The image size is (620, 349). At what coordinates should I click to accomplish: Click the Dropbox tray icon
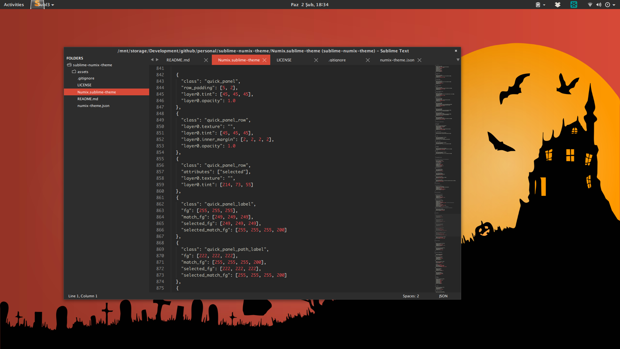pyautogui.click(x=558, y=5)
